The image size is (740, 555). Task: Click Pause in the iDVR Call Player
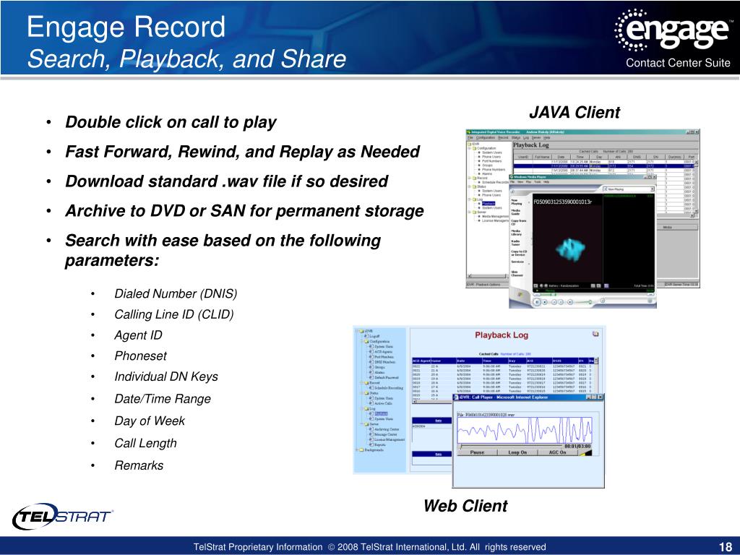click(x=477, y=452)
